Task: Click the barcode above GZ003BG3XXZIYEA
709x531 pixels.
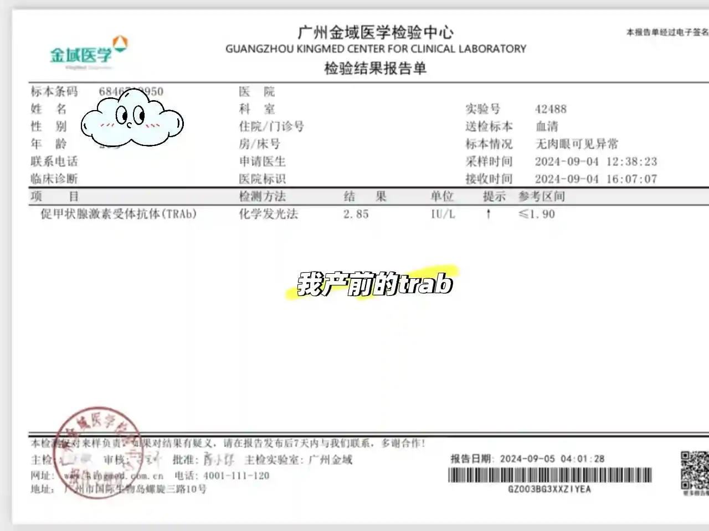Action: [549, 475]
